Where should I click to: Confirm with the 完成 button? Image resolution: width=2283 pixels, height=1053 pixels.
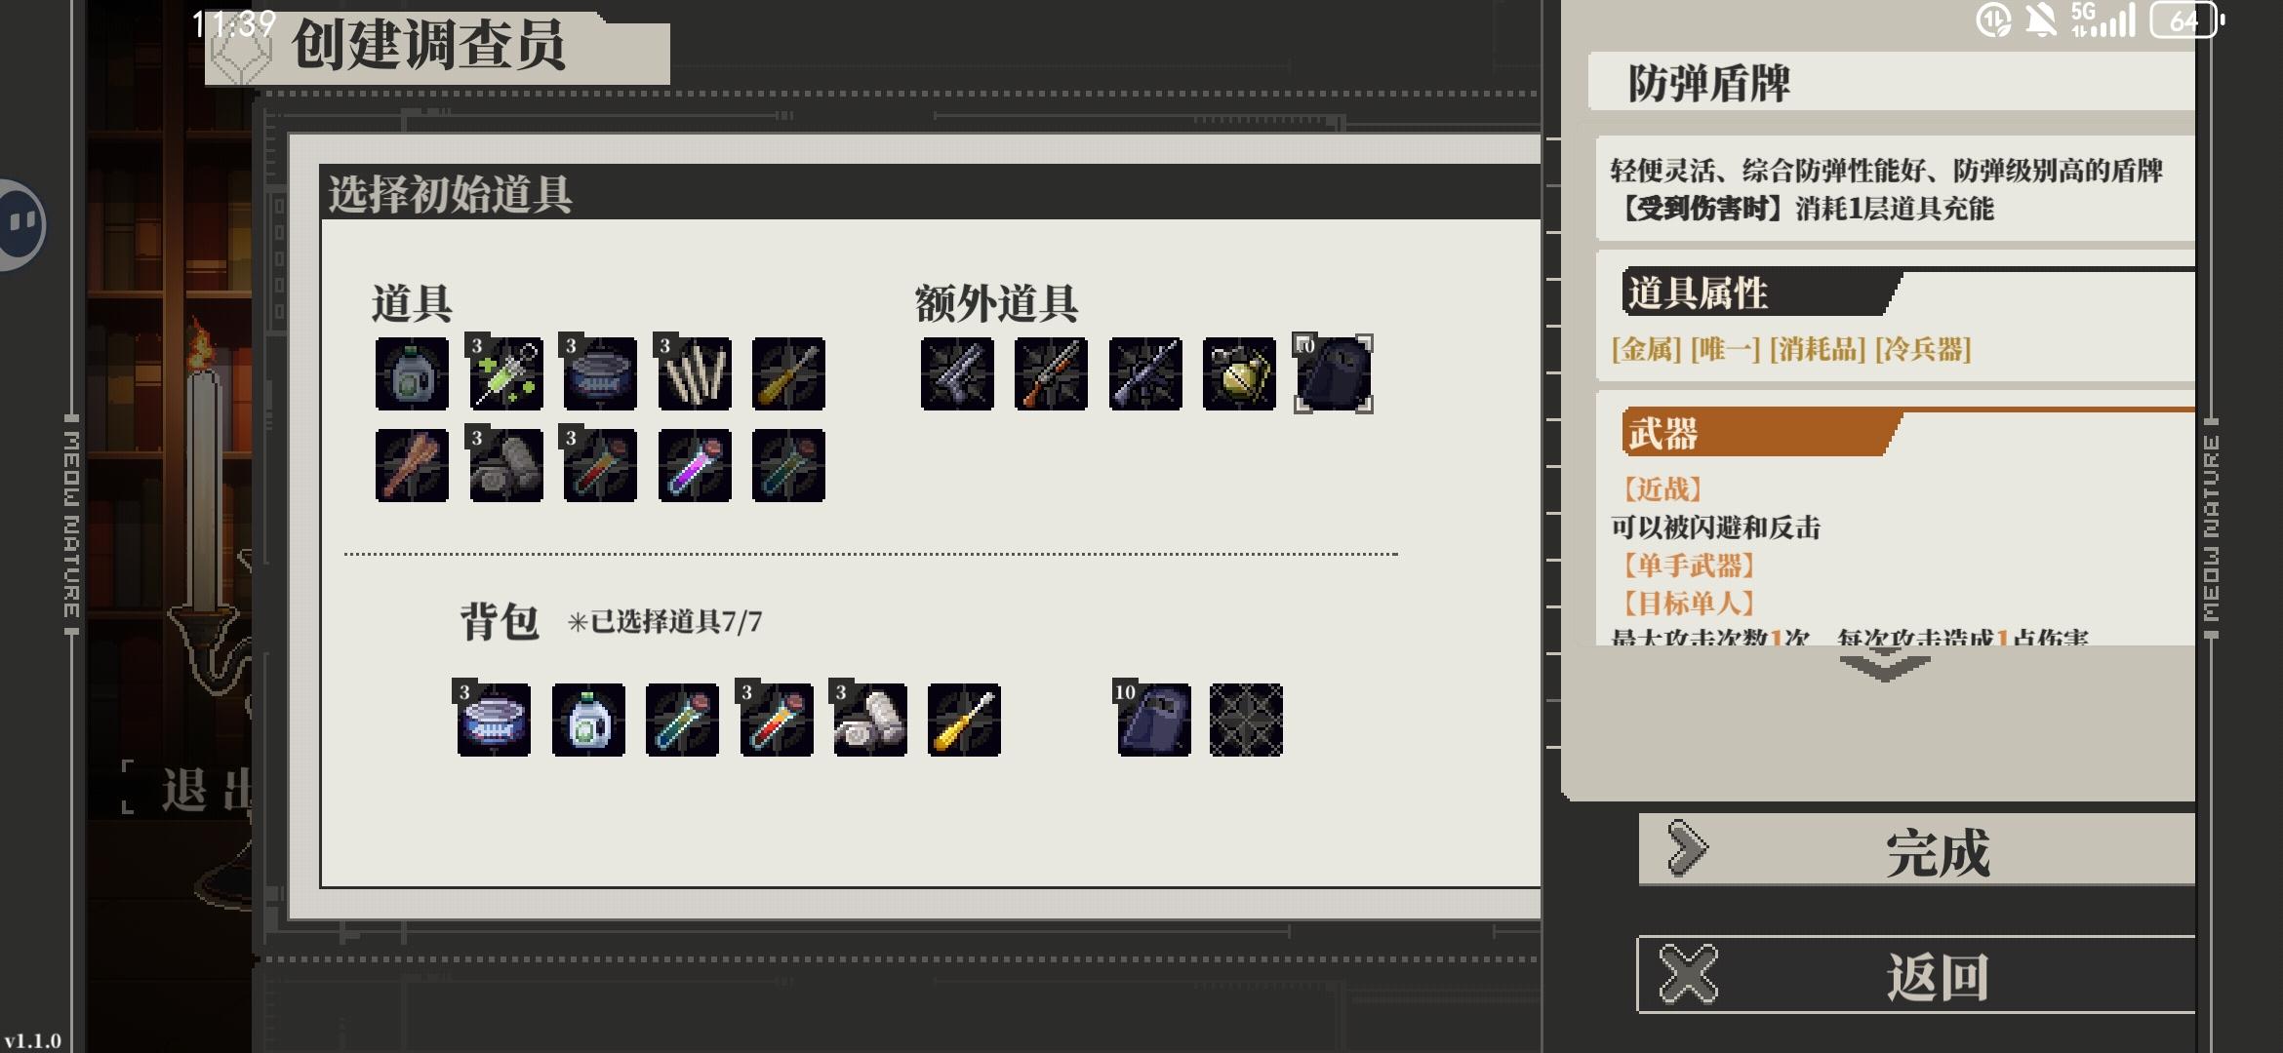point(1917,850)
